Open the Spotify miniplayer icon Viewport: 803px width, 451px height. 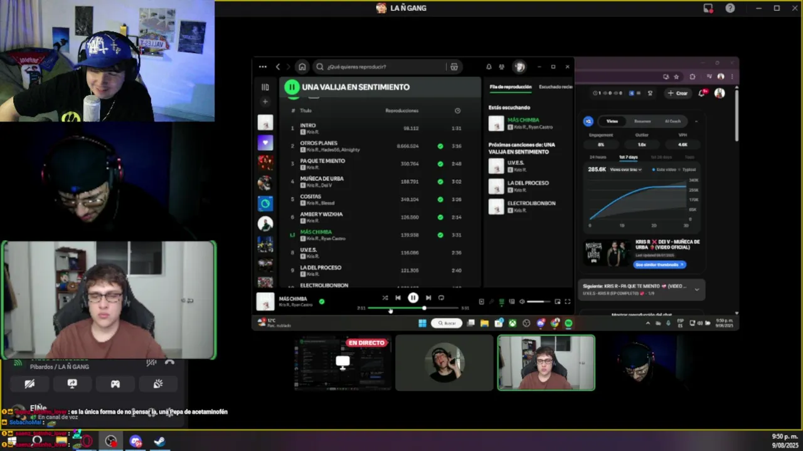point(557,302)
